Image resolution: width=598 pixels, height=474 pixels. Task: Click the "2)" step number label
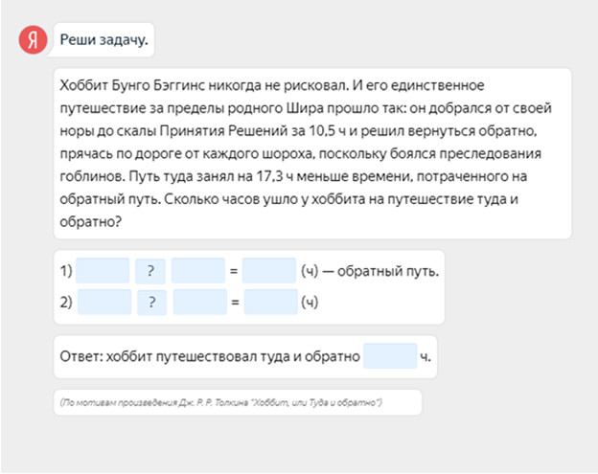(67, 303)
